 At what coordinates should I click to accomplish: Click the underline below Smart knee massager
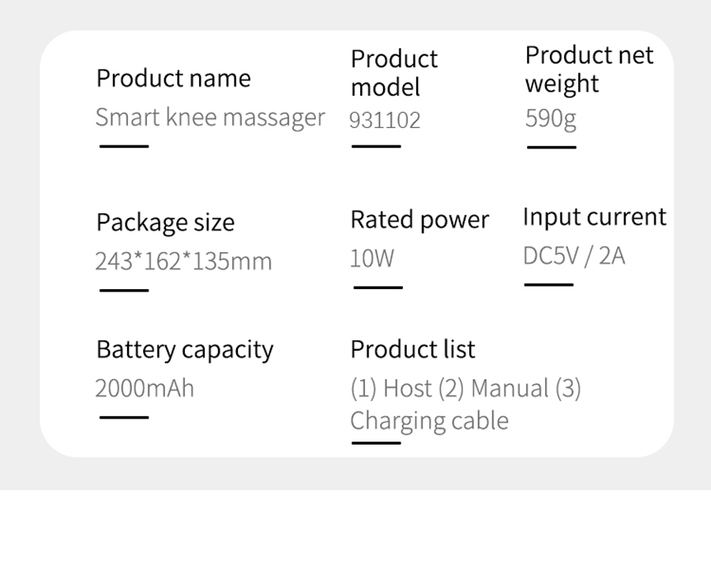(124, 146)
